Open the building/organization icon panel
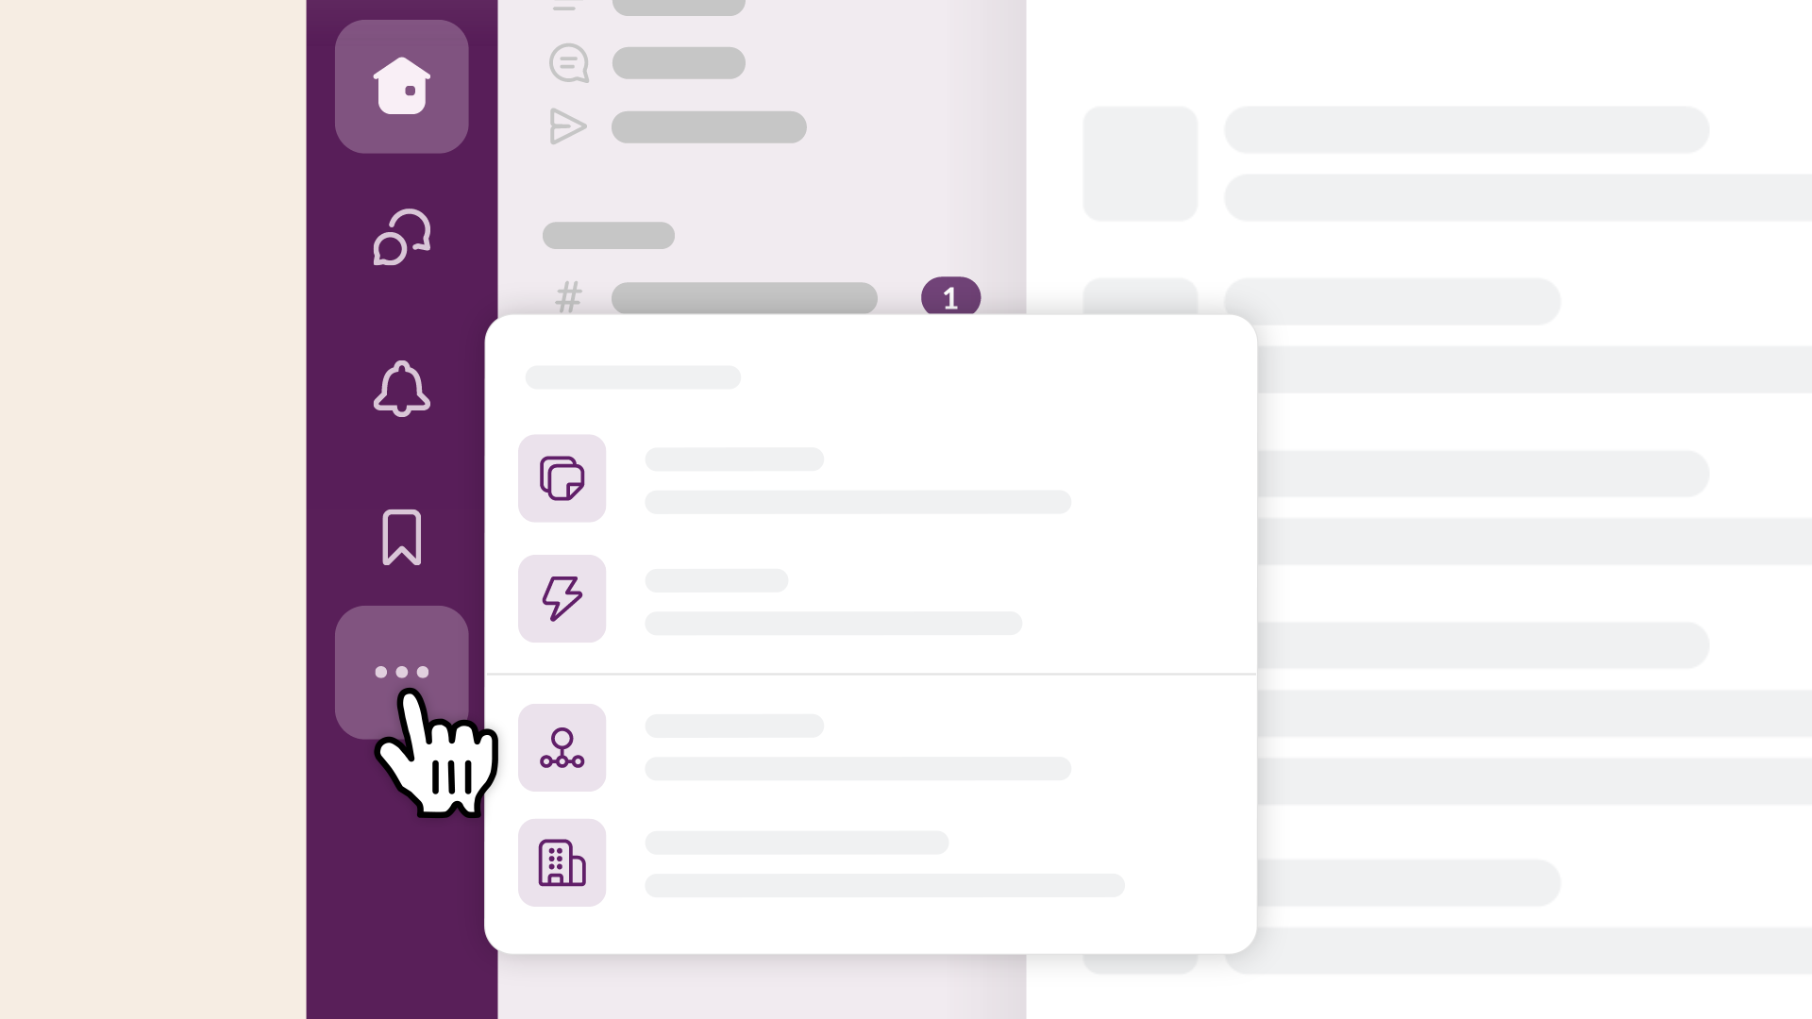Viewport: 1812px width, 1019px height. [x=562, y=863]
